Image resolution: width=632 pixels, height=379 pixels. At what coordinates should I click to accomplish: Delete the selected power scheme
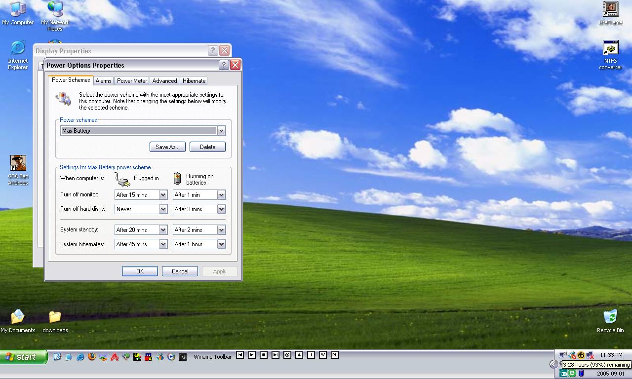[x=207, y=147]
